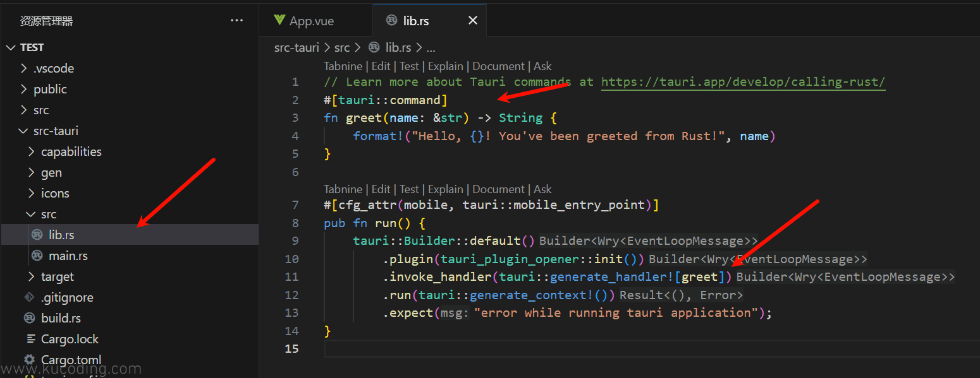980x378 pixels.
Task: Expand the icons folder
Action: pyautogui.click(x=31, y=193)
